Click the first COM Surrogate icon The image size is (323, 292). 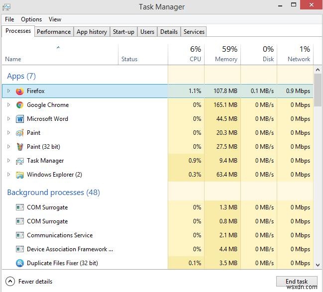click(20, 207)
